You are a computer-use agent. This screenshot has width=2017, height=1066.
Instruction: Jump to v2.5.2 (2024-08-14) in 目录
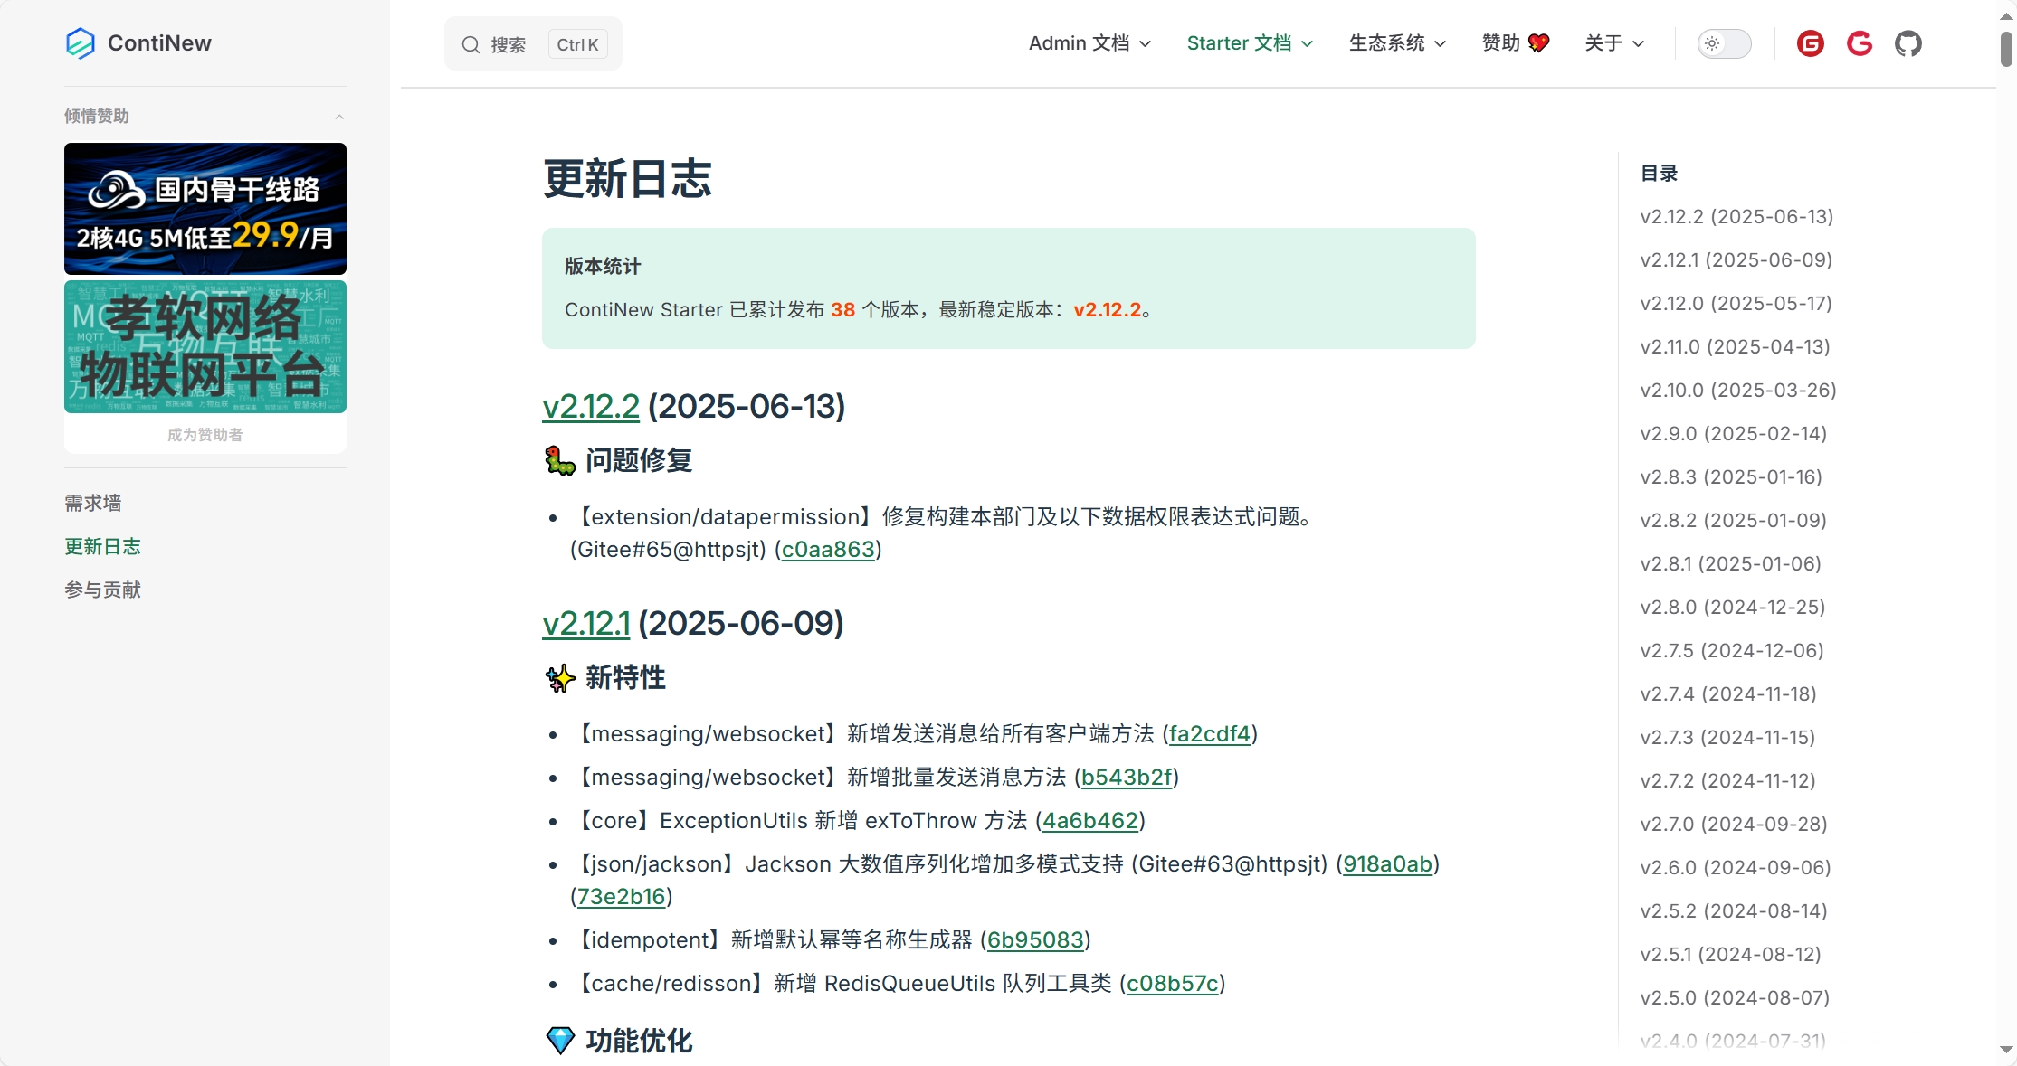coord(1734,911)
